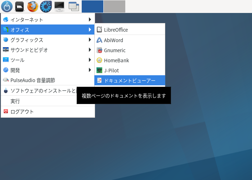Click the blue sphere グラフィックス icon
This screenshot has width=252, height=180.
coord(6,40)
